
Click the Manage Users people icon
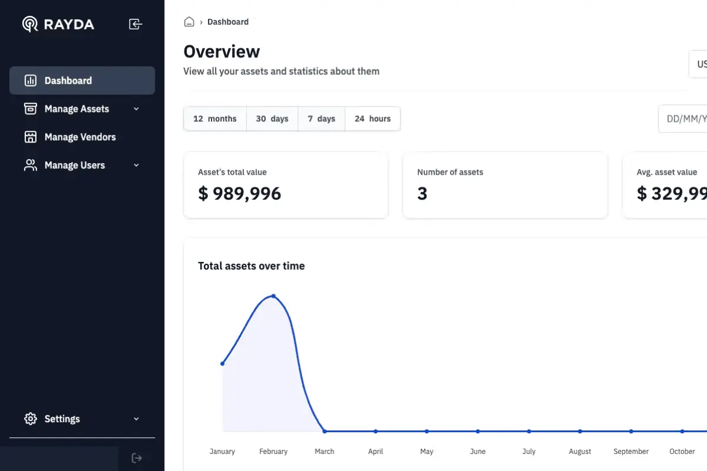[30, 165]
